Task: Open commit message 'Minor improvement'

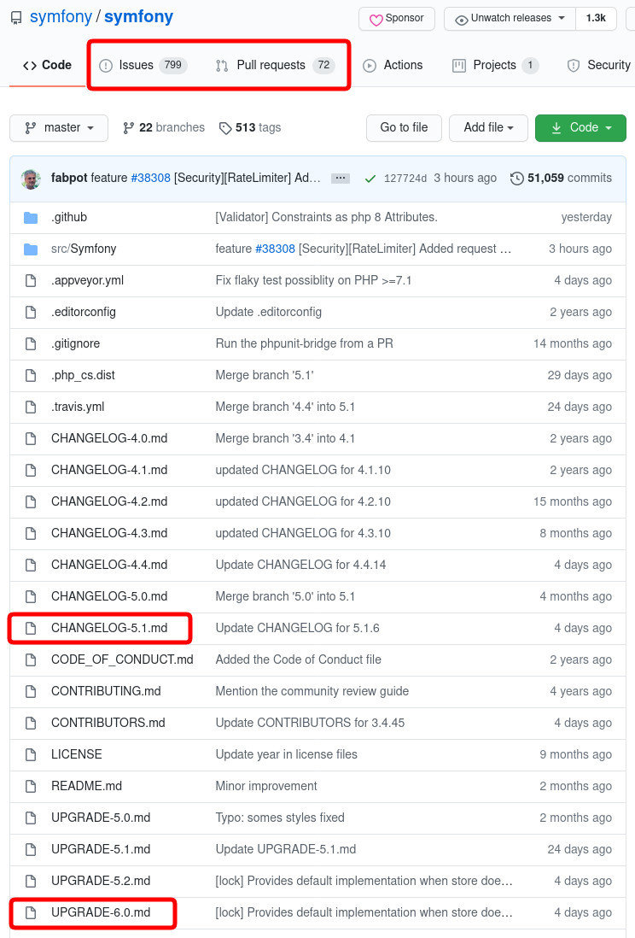Action: (x=266, y=787)
